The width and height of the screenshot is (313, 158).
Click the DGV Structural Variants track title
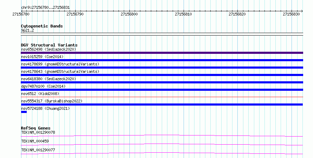[x=49, y=45]
